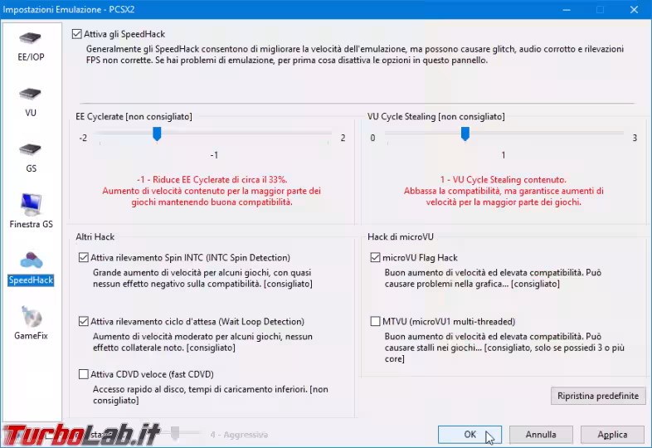Click the GS label in sidebar
Image resolution: width=652 pixels, height=448 pixels.
[x=31, y=168]
